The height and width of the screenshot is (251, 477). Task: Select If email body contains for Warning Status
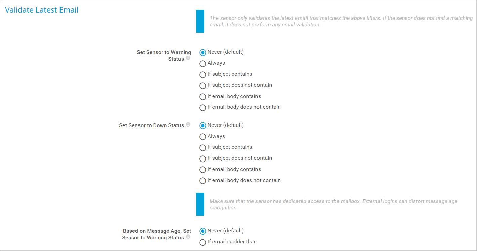point(203,97)
